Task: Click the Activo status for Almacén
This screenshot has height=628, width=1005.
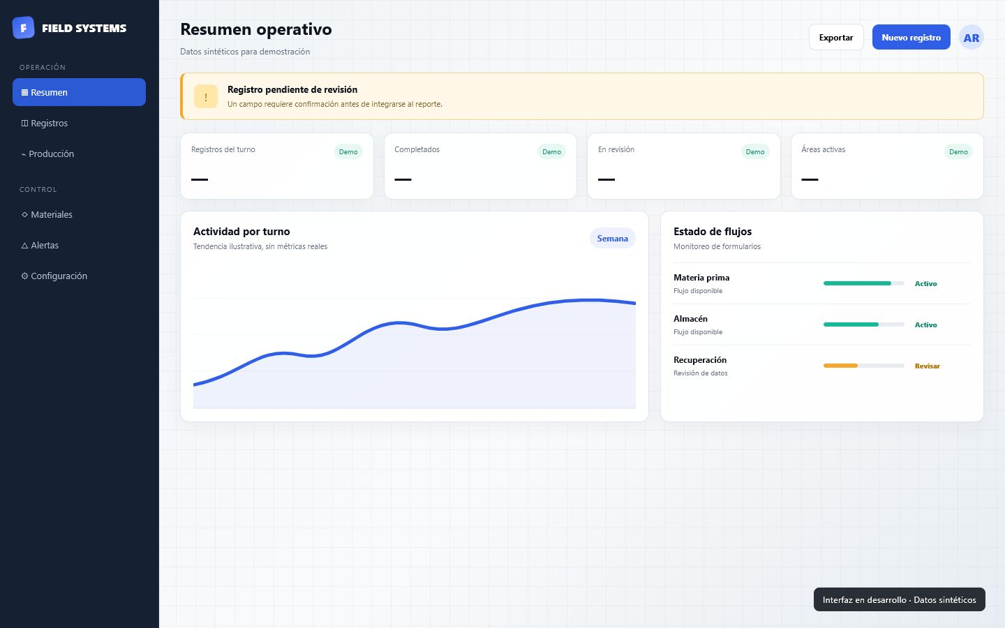Action: (925, 324)
